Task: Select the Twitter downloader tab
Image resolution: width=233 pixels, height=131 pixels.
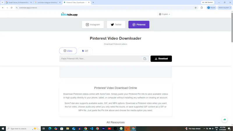Action: 116,24
